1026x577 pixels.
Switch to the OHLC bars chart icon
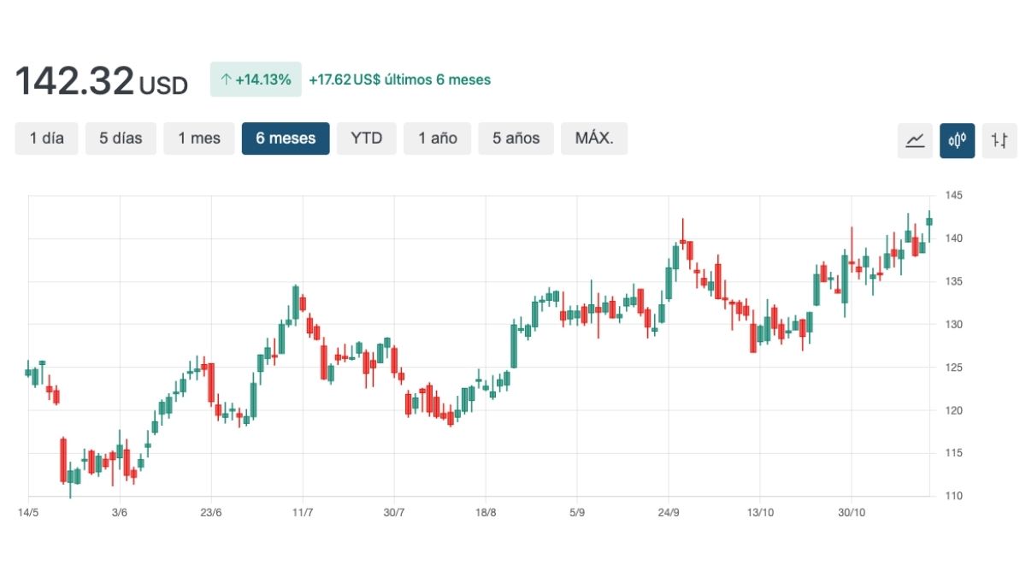tap(999, 141)
